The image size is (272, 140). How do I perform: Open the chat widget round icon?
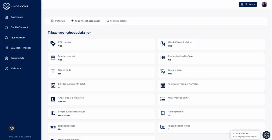pyautogui.click(x=266, y=135)
